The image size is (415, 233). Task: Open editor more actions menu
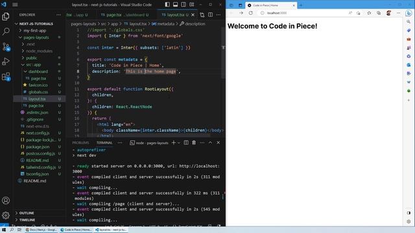(x=219, y=15)
